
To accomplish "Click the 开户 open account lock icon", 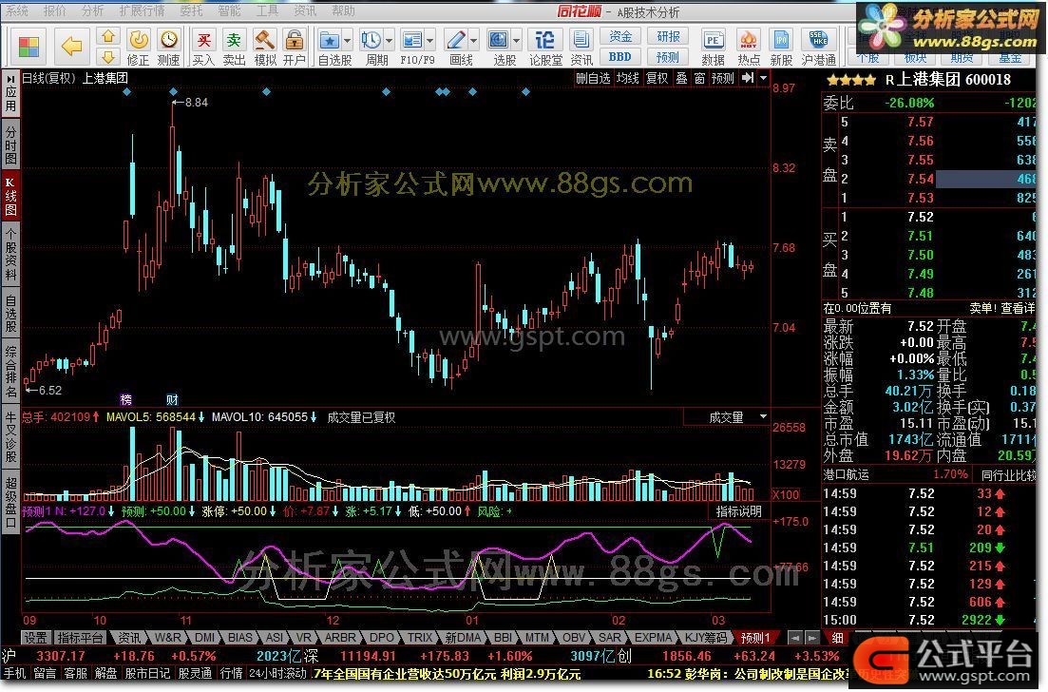I will (x=295, y=40).
